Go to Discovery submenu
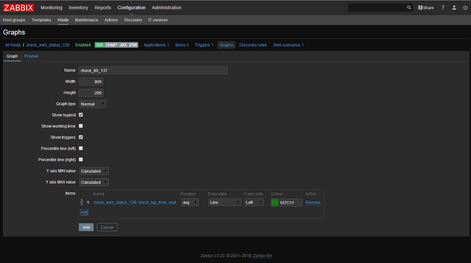The image size is (471, 263). (x=133, y=20)
